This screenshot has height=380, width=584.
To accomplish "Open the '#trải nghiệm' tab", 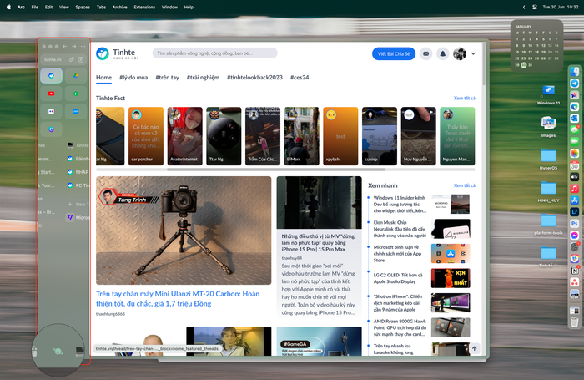I will click(x=203, y=77).
